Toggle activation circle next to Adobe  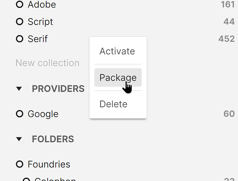tap(20, 5)
